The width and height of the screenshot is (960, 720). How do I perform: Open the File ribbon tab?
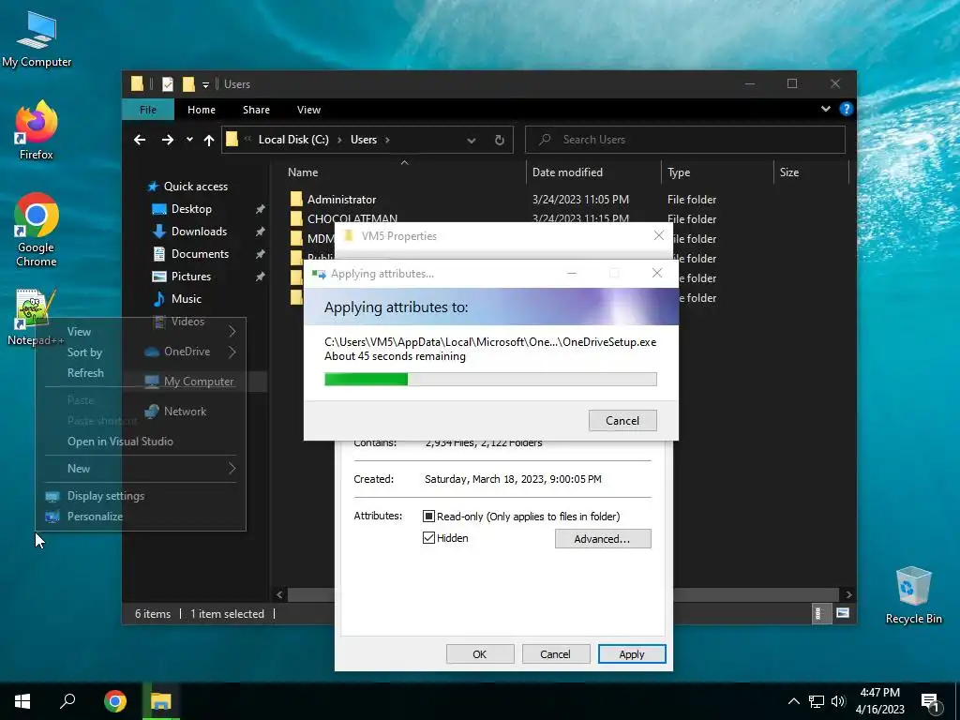[148, 110]
